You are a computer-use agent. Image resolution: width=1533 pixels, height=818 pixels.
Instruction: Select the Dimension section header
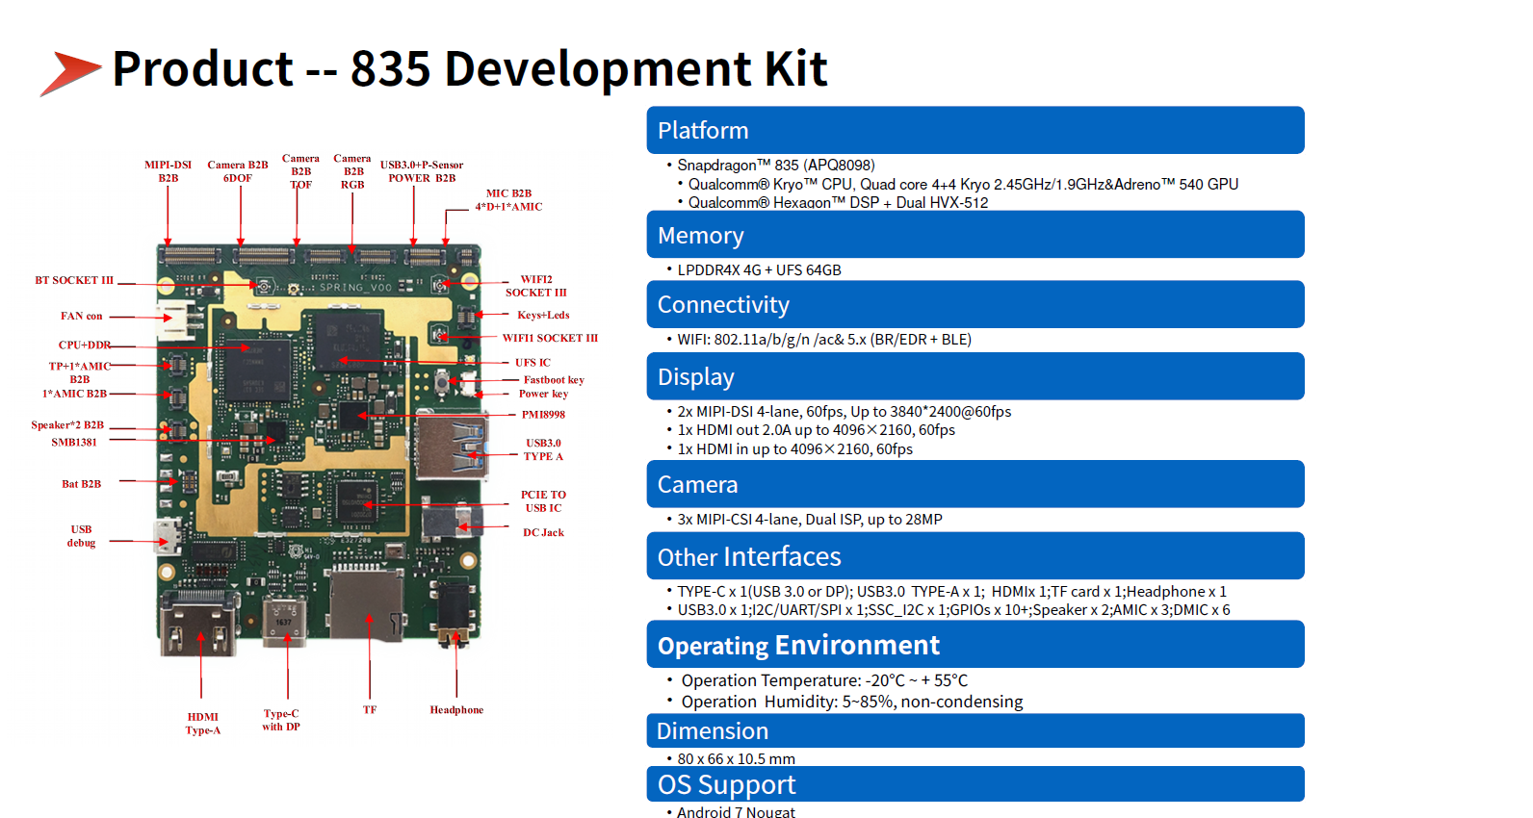pos(975,730)
